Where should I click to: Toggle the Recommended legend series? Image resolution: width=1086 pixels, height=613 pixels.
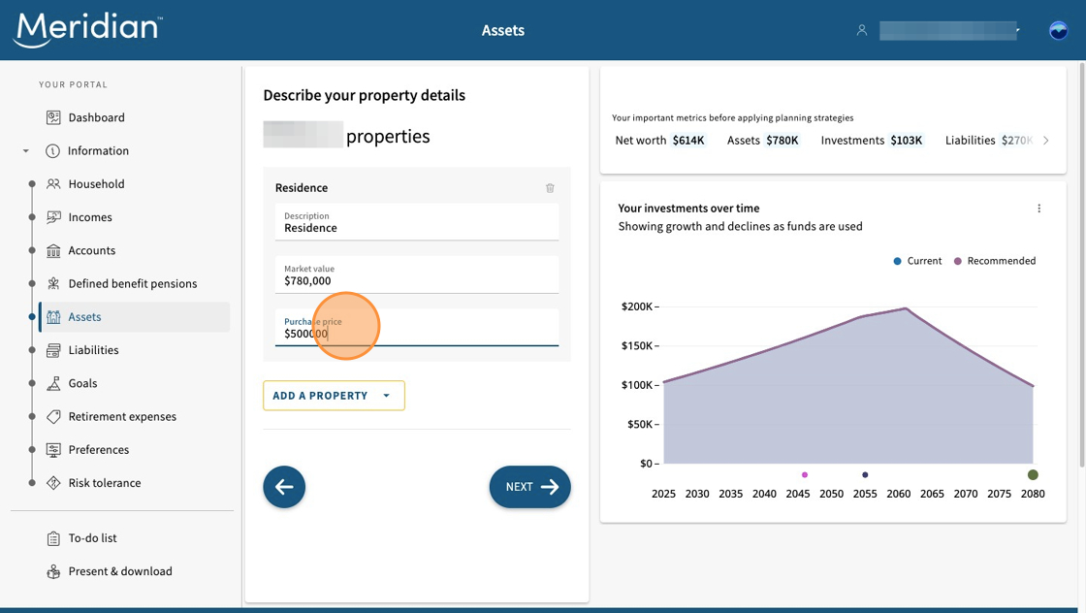click(995, 261)
